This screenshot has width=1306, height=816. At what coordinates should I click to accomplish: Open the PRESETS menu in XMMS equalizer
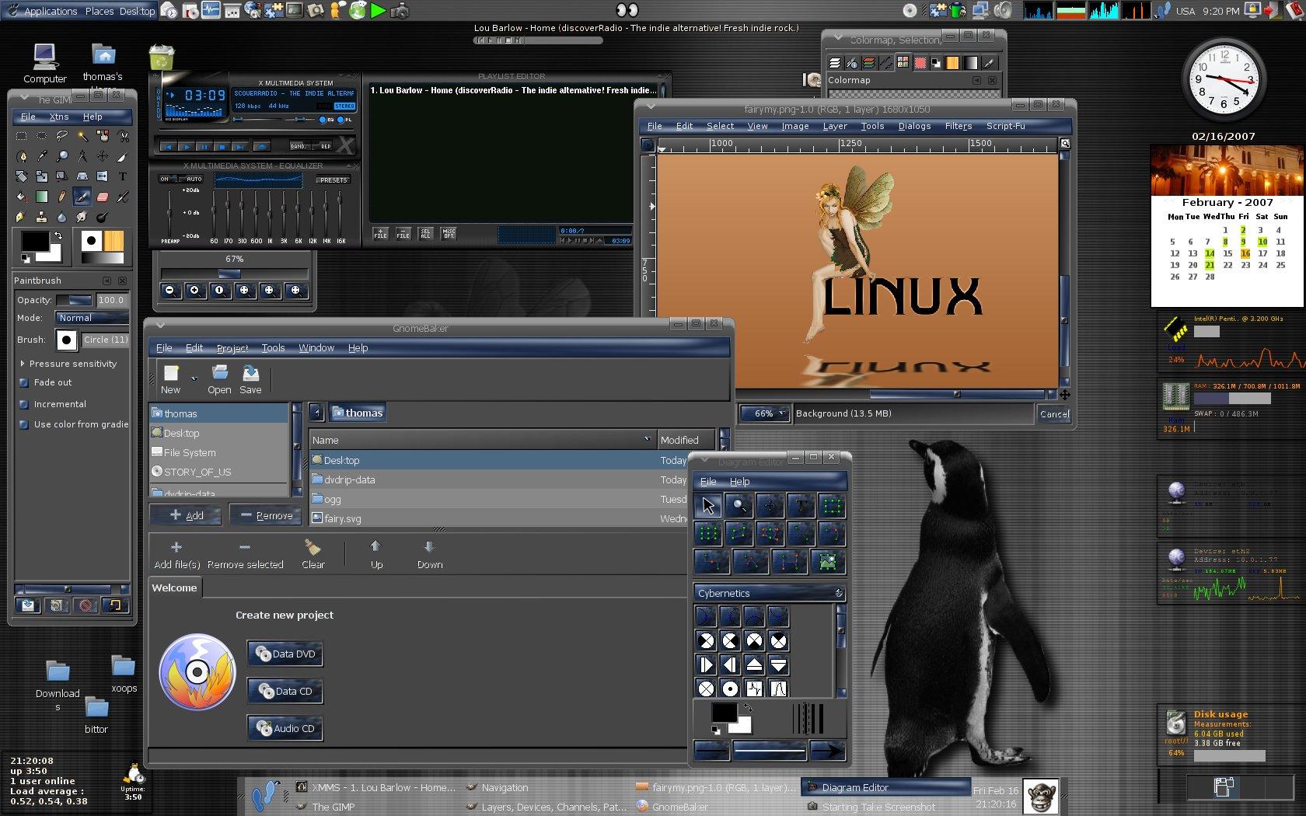point(333,180)
